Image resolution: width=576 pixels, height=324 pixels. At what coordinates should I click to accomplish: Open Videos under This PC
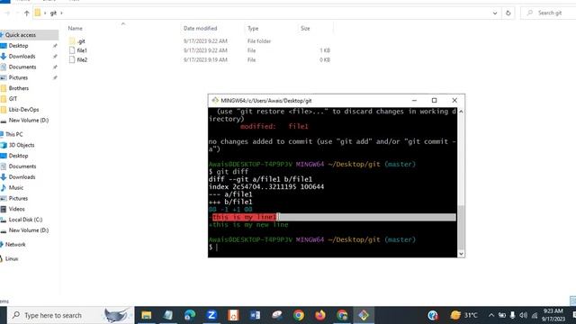click(17, 209)
